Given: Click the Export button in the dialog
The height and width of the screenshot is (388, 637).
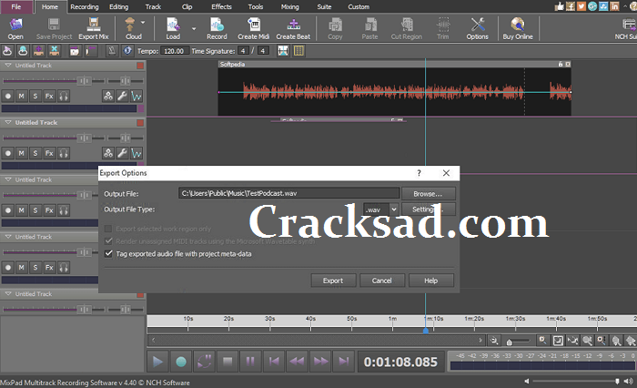Looking at the screenshot, I should point(333,281).
